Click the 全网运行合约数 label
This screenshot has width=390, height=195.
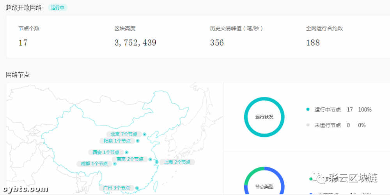point(324,28)
